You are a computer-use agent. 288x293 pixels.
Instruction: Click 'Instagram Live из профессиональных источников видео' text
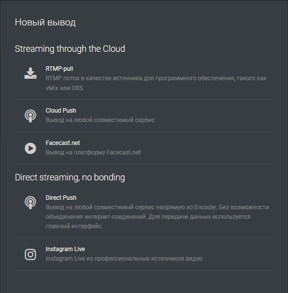click(124, 259)
